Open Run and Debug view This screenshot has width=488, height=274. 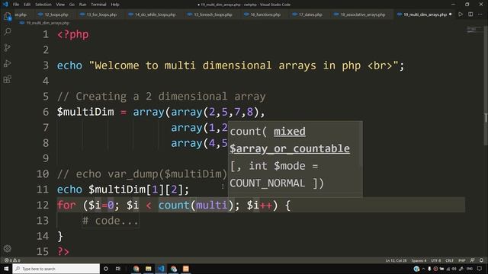[8, 63]
